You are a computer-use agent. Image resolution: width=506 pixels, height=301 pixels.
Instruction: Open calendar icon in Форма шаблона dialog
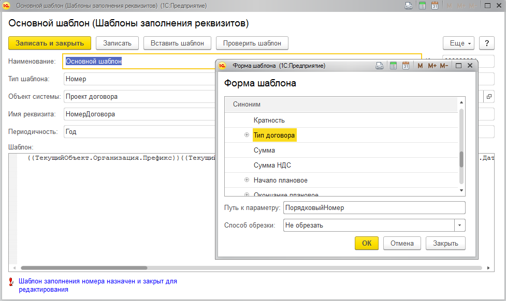pyautogui.click(x=406, y=66)
